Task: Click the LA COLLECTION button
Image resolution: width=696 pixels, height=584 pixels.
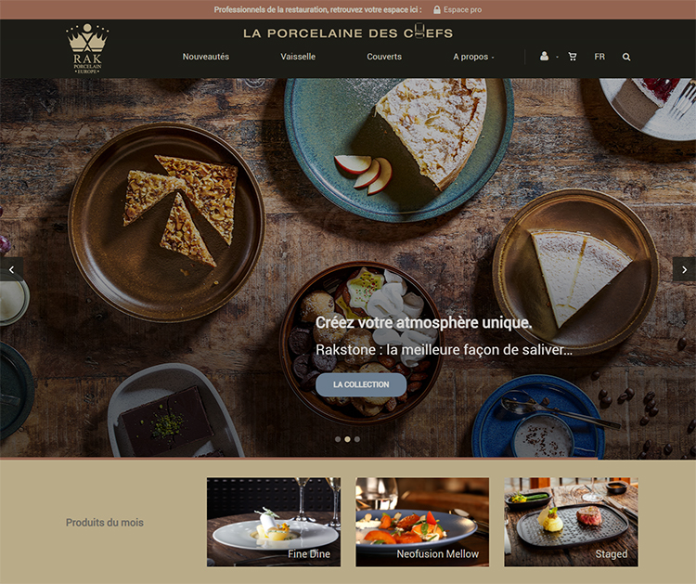Action: [x=361, y=384]
